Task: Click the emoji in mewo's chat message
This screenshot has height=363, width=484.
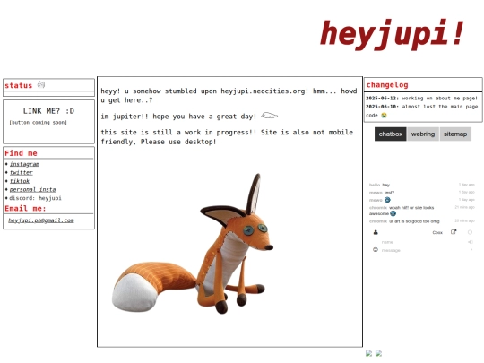Action: [387, 200]
